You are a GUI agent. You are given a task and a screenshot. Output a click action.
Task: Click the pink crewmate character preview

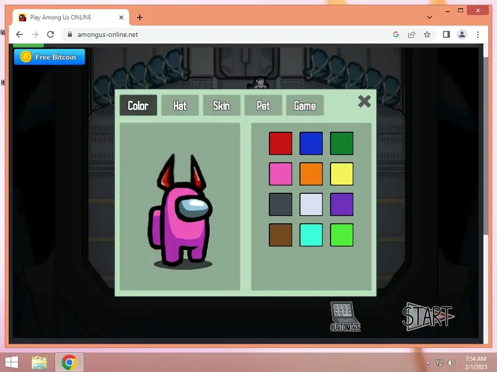181,211
